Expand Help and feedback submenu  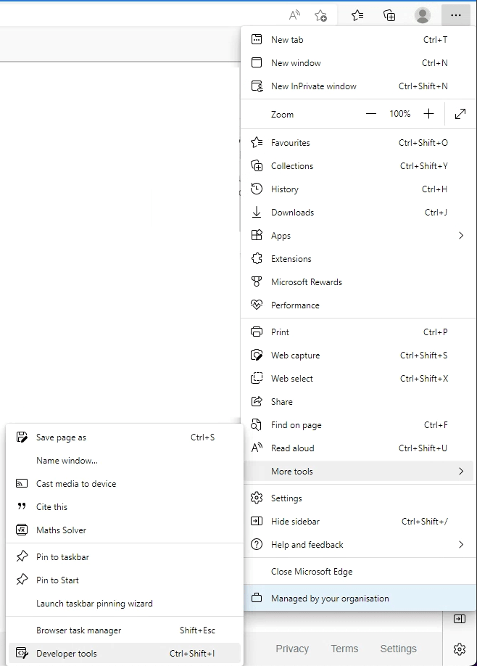click(x=358, y=545)
